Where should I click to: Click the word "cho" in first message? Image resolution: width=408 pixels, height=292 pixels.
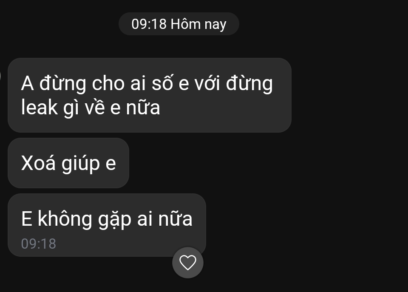(x=108, y=84)
